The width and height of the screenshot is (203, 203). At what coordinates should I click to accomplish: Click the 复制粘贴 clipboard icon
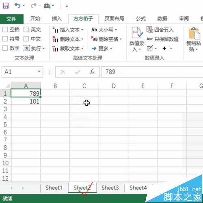[x=194, y=33]
